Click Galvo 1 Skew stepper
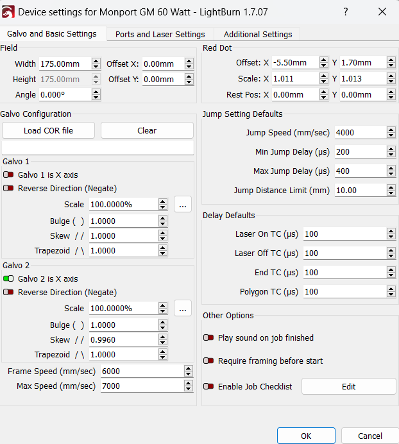Image resolution: width=399 pixels, height=444 pixels. pyautogui.click(x=163, y=235)
